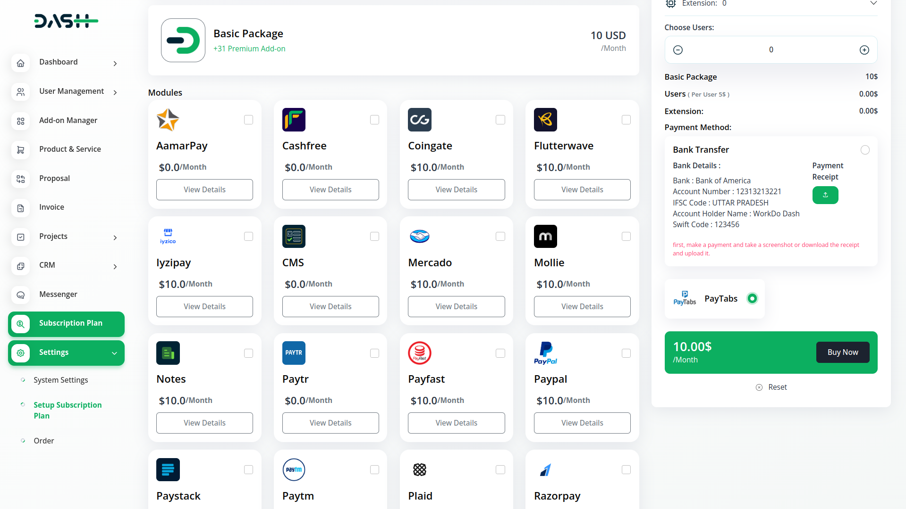Click the CRM icon in the sidebar
The image size is (906, 509).
click(21, 266)
